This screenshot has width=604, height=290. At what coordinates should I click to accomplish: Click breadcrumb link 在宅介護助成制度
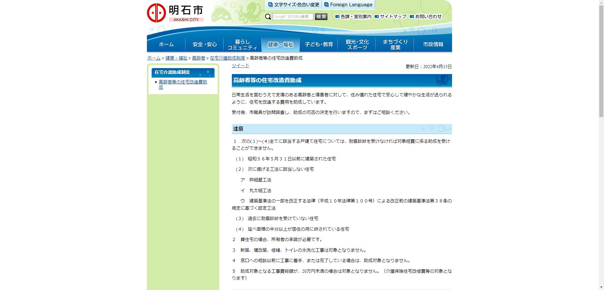pos(227,58)
